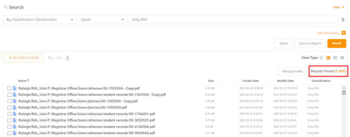Switch to grid view type

pos(335,58)
